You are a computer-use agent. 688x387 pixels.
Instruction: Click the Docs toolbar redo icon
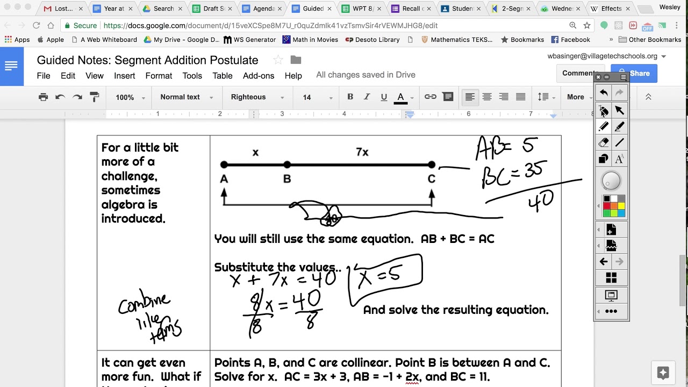[x=77, y=97]
